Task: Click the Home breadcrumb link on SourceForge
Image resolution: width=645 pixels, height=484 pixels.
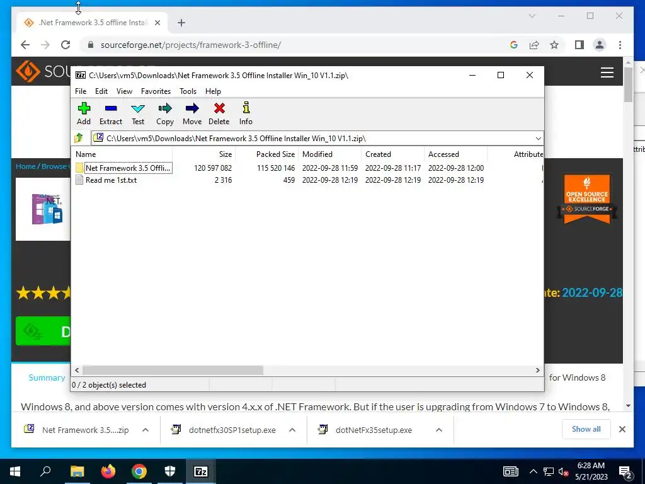Action: [25, 166]
